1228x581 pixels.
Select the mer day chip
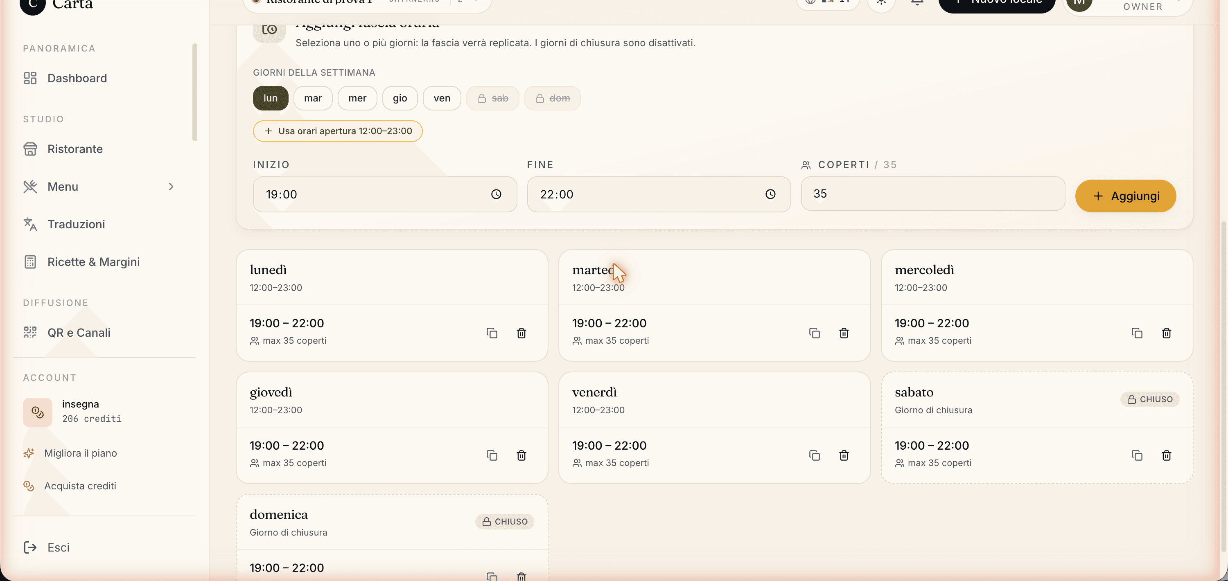357,98
